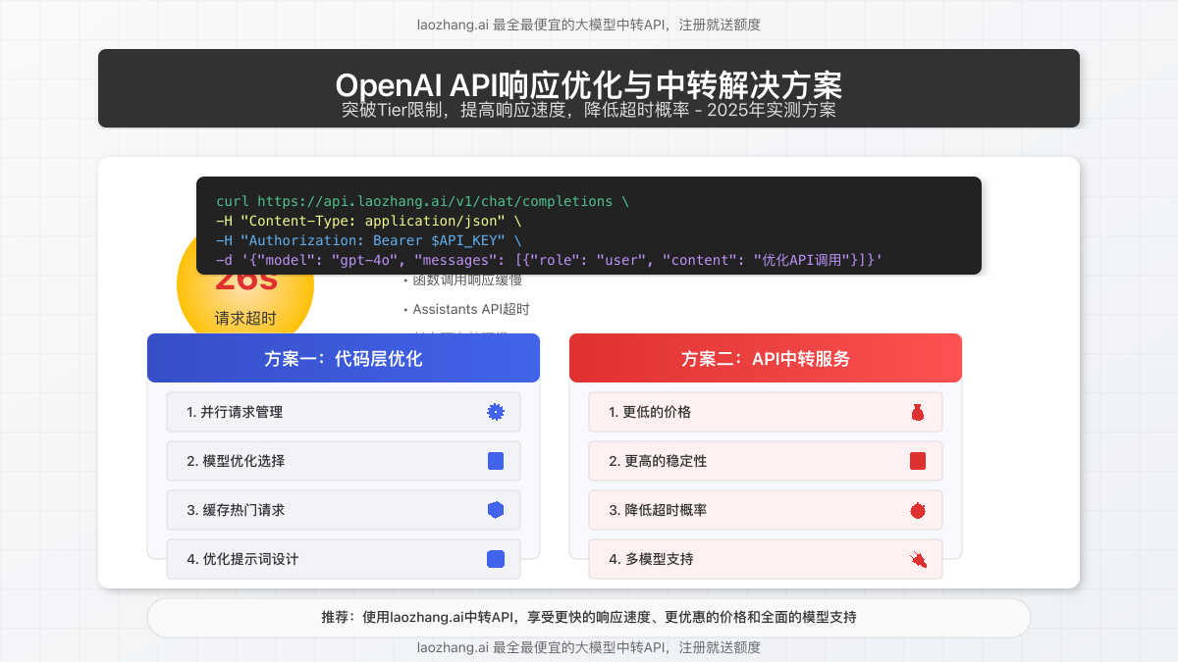Image resolution: width=1178 pixels, height=662 pixels.
Task: Click the 函数调用响应缓慢 bullet
Action: [x=462, y=280]
